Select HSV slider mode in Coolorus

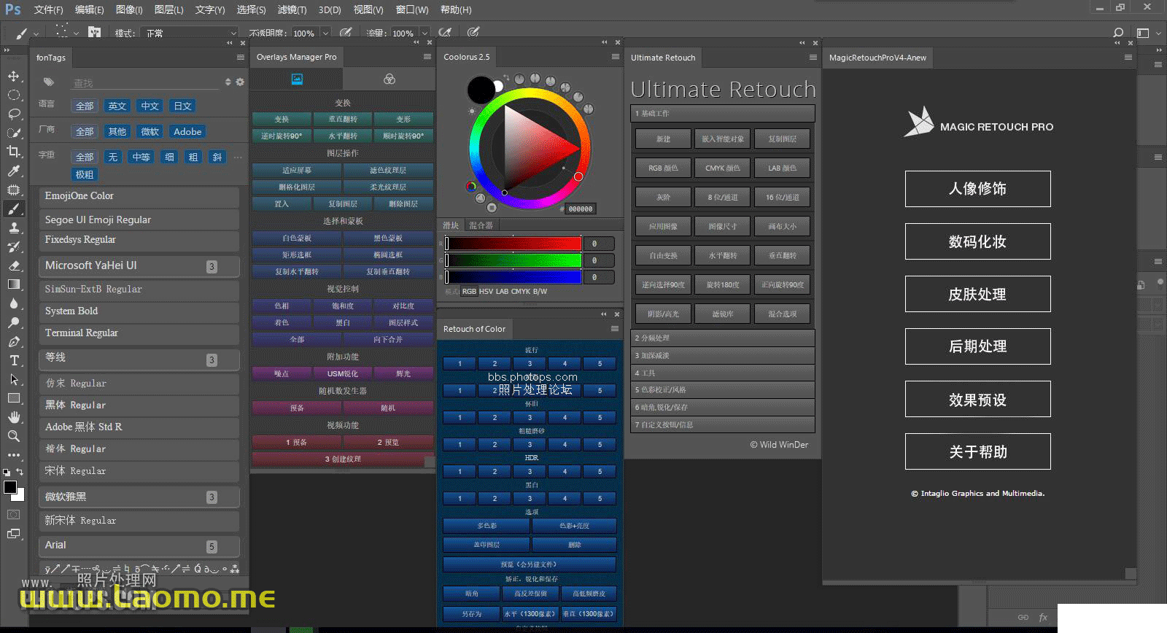point(486,291)
